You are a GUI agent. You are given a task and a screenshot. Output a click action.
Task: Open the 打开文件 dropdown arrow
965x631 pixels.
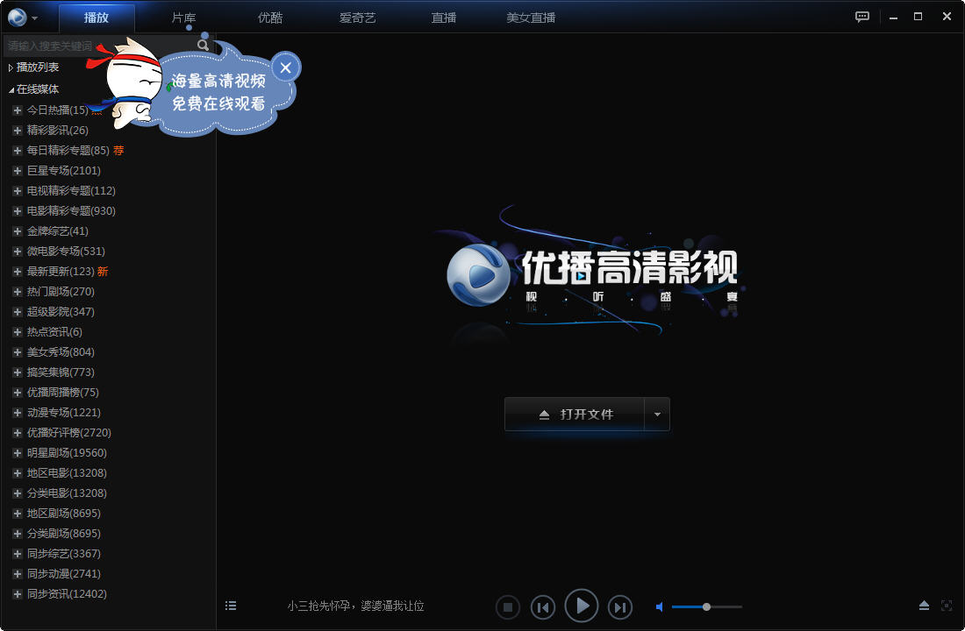[x=657, y=415]
